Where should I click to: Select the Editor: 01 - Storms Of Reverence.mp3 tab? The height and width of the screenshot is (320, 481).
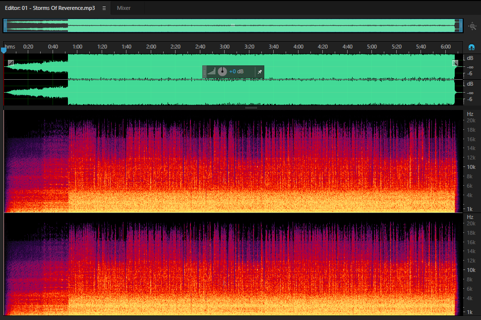50,8
